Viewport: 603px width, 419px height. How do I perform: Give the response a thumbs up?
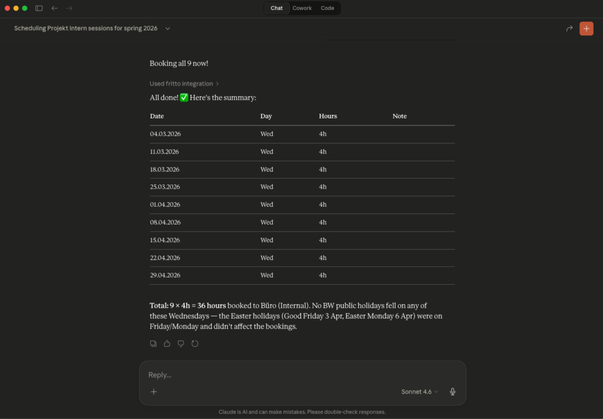[167, 344]
